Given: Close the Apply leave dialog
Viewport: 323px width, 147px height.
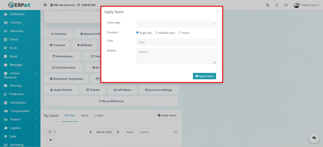Looking at the screenshot, I should point(218,12).
